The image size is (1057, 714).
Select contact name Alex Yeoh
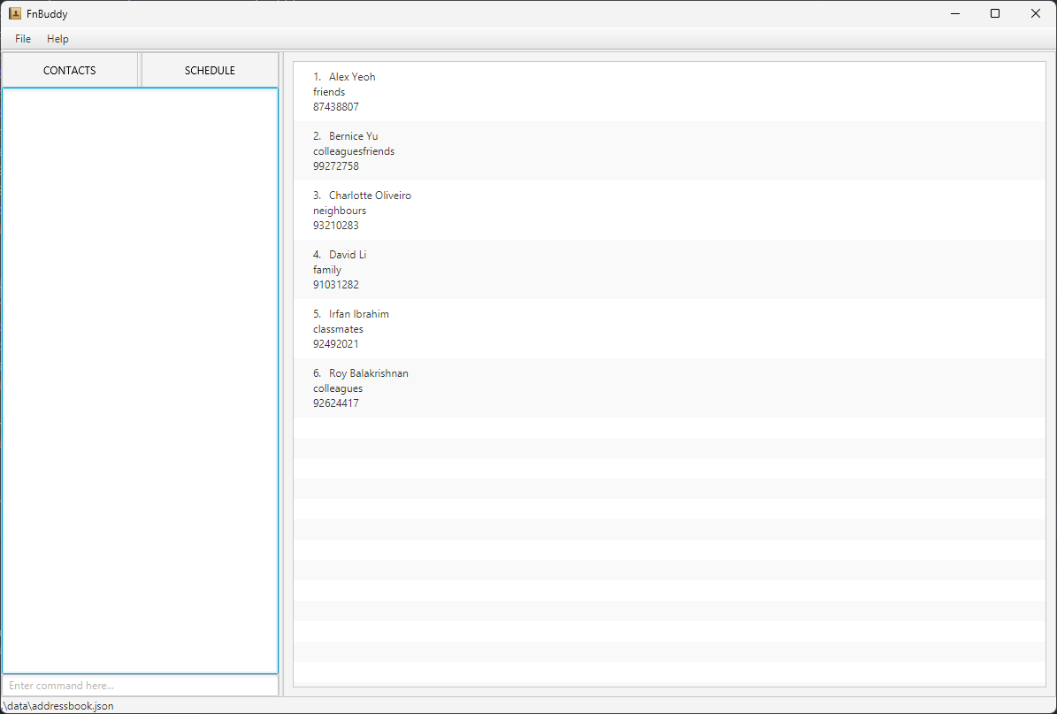click(x=352, y=77)
